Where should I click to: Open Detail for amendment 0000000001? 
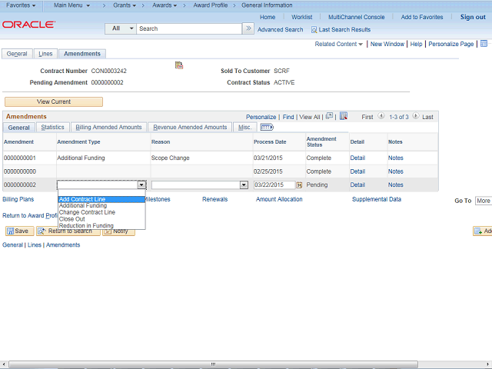coord(357,158)
